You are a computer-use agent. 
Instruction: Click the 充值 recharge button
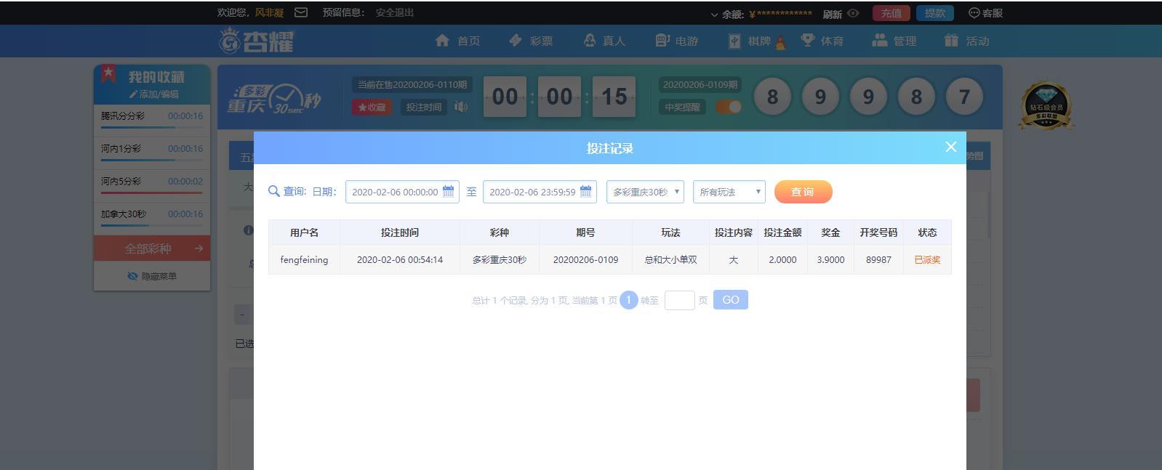click(891, 13)
